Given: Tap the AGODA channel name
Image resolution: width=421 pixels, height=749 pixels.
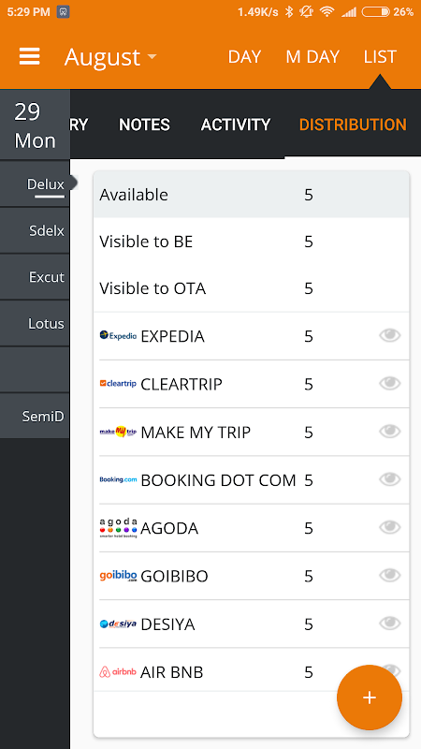Looking at the screenshot, I should (169, 528).
